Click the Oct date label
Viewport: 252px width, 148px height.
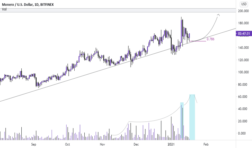67,144
